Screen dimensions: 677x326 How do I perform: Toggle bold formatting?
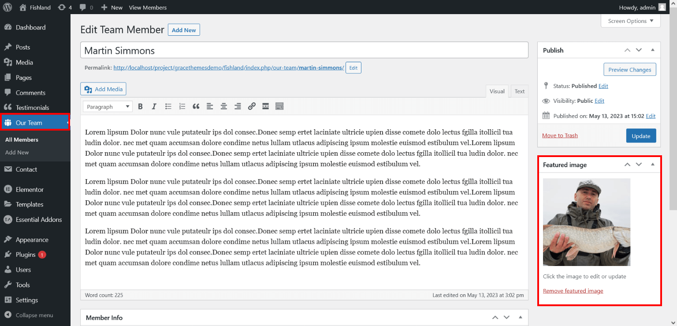[141, 106]
